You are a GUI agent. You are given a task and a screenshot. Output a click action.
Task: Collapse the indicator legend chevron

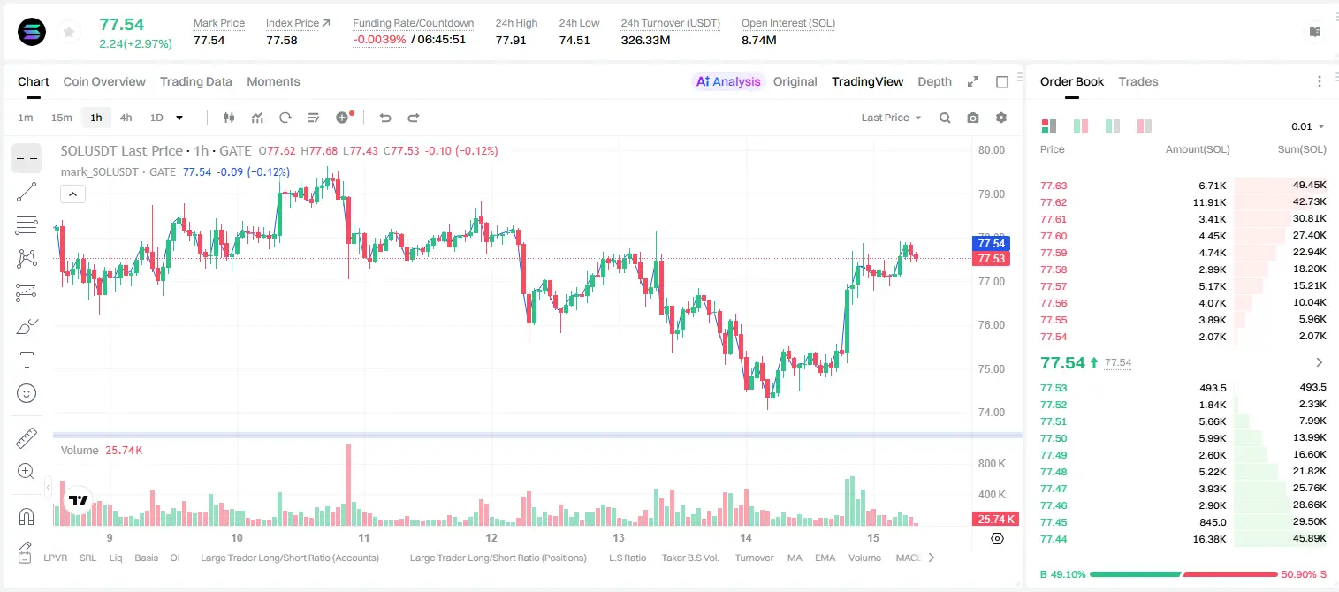[x=72, y=194]
